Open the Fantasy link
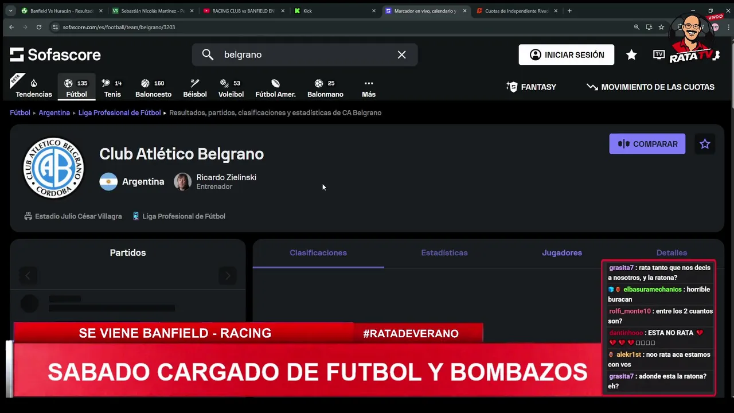Viewport: 734px width, 413px height. [532, 87]
